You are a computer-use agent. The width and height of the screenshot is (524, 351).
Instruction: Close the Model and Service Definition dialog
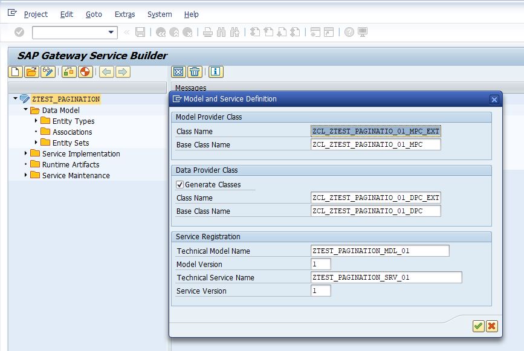click(494, 100)
